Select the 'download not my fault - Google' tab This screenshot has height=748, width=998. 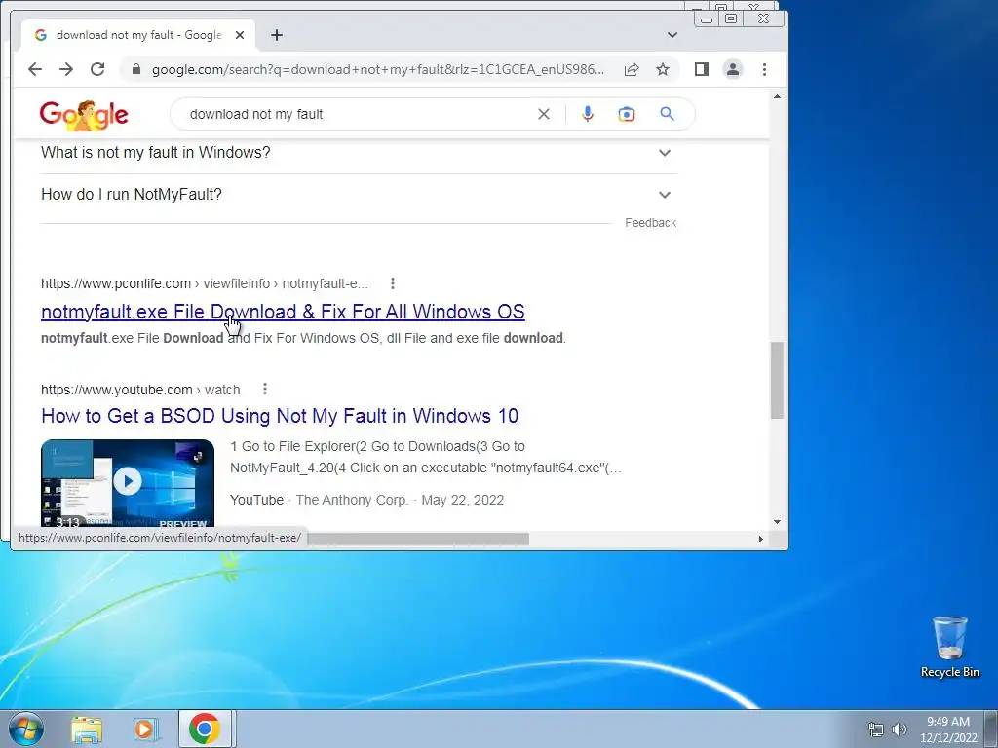pos(138,35)
